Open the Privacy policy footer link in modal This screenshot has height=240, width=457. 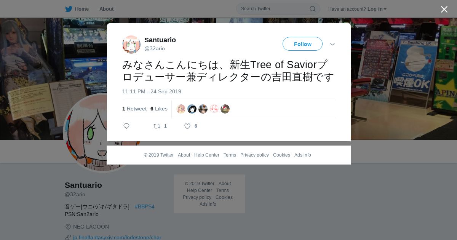pos(254,155)
